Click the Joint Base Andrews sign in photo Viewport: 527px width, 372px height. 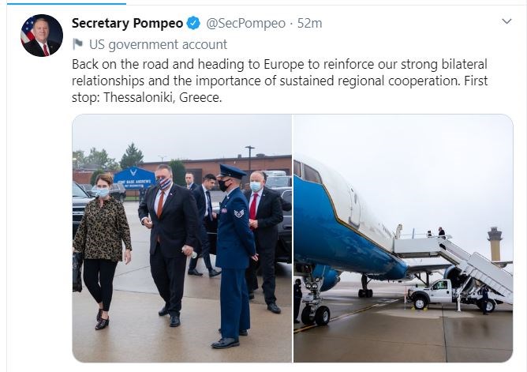tap(134, 179)
